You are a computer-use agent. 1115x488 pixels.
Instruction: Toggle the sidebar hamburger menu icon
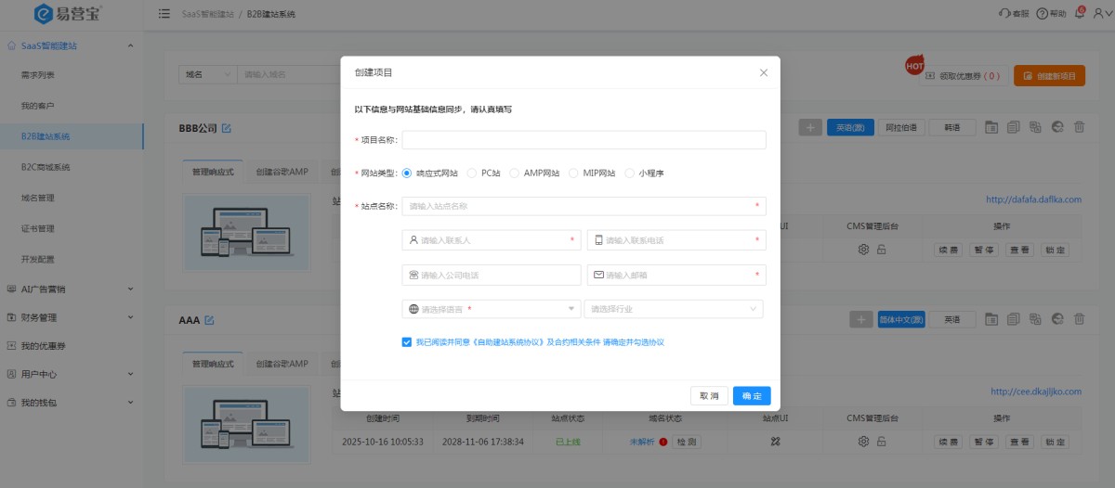(x=164, y=14)
